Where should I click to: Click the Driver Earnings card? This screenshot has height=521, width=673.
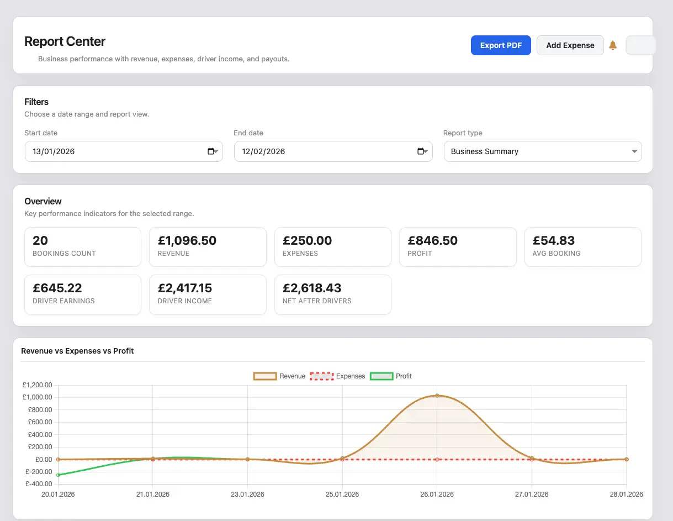coord(83,294)
